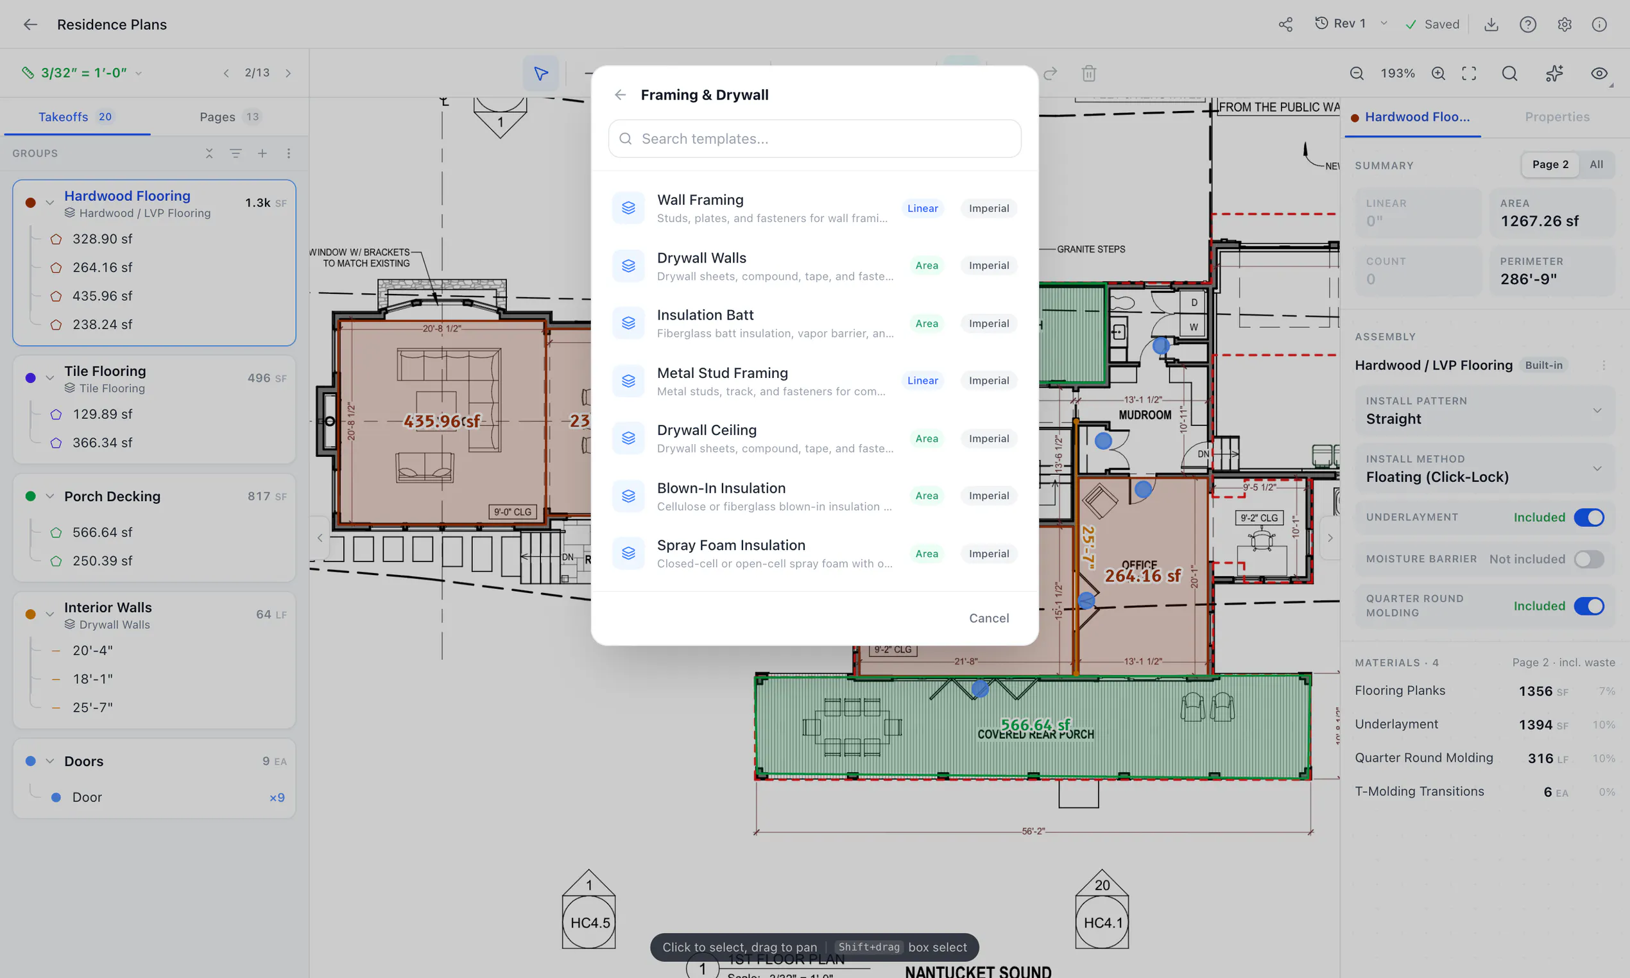1630x978 pixels.
Task: Switch to the Pages tab
Action: point(230,117)
